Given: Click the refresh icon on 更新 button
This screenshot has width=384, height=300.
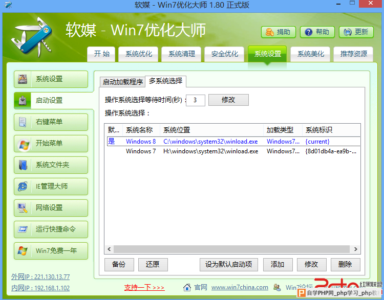Looking at the screenshot, I should 348,32.
